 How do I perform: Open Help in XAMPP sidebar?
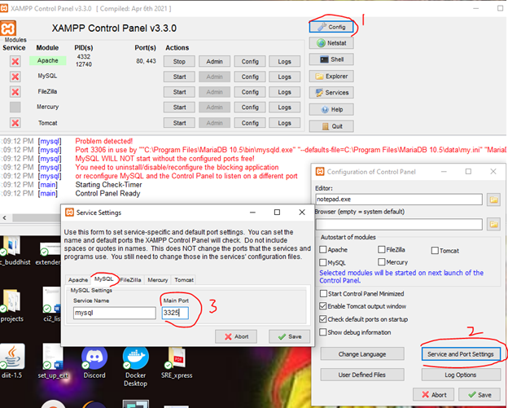point(331,110)
